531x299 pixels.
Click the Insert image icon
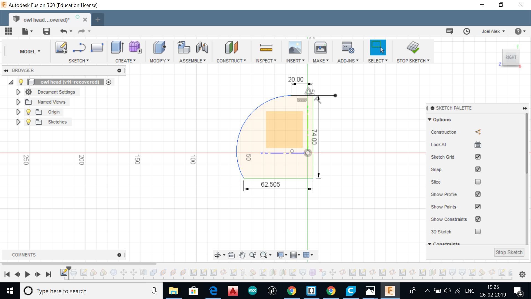295,47
